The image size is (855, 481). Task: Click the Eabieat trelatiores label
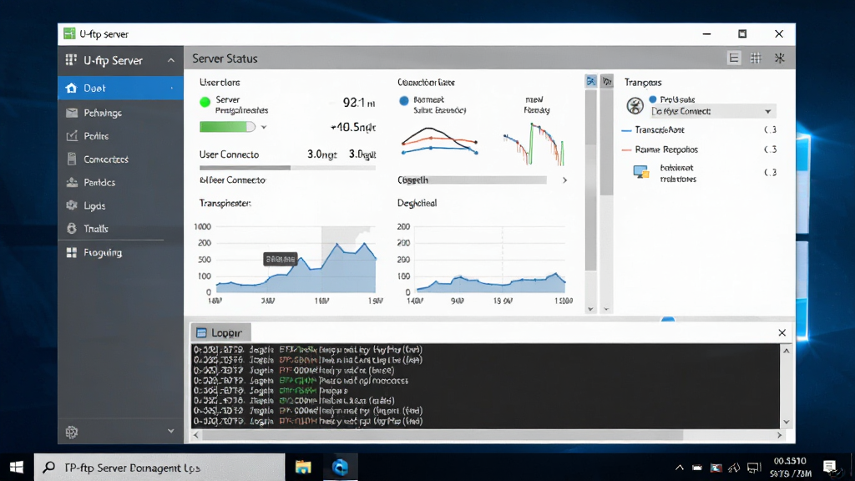pos(678,174)
